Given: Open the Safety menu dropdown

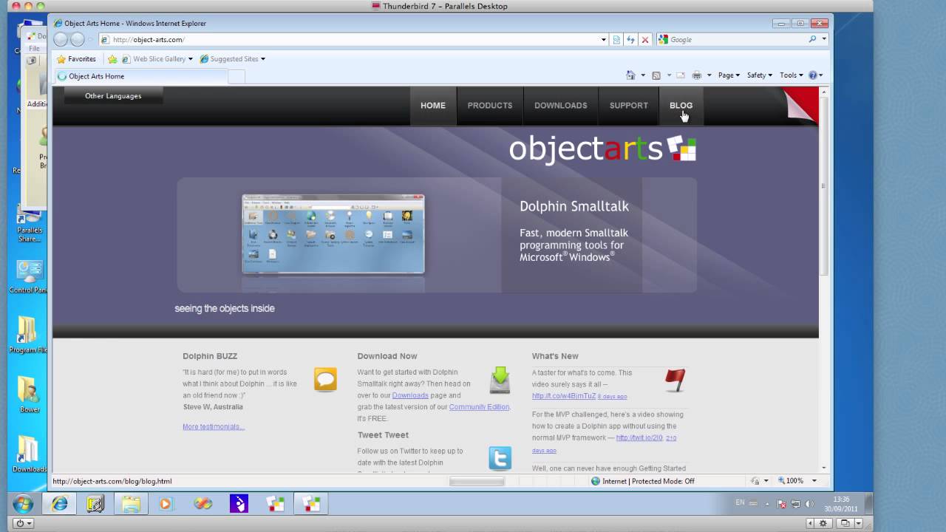Looking at the screenshot, I should [759, 75].
